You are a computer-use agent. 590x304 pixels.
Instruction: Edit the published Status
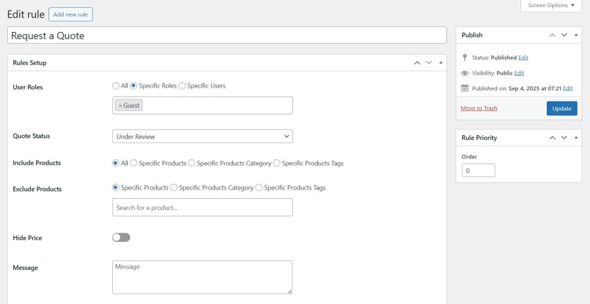click(x=523, y=58)
